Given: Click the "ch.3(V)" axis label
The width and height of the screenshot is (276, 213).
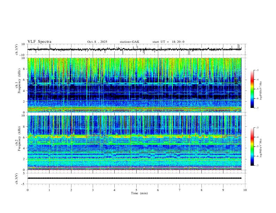Looking at the screenshot, I should point(17,179).
